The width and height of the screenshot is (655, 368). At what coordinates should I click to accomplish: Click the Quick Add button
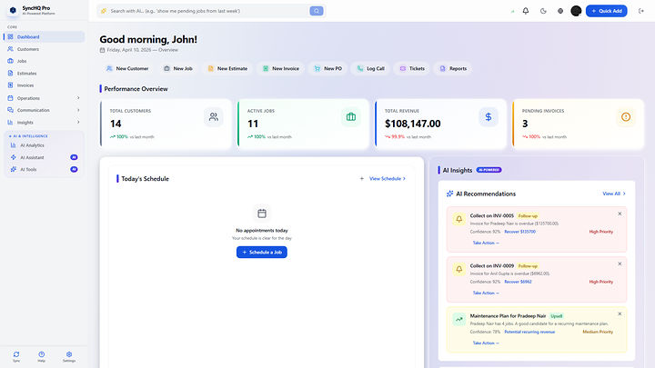point(606,11)
